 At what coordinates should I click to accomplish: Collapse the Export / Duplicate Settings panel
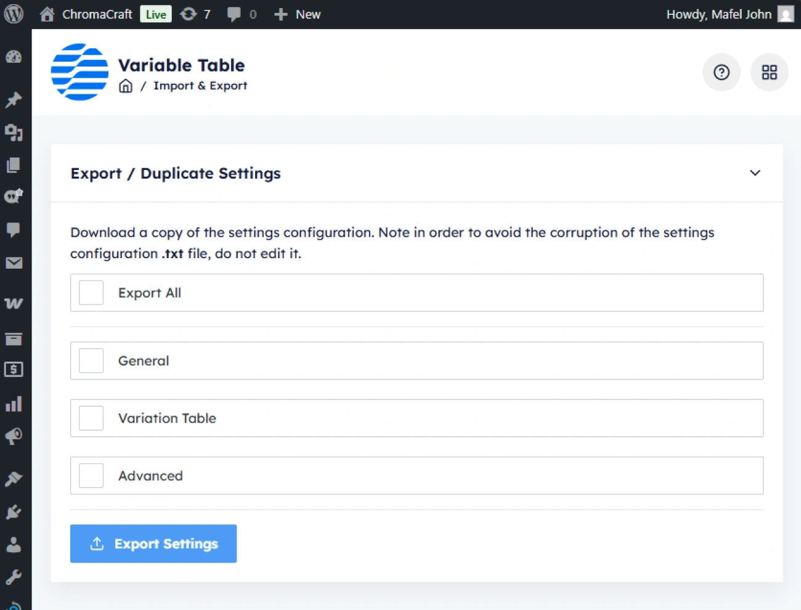point(755,173)
